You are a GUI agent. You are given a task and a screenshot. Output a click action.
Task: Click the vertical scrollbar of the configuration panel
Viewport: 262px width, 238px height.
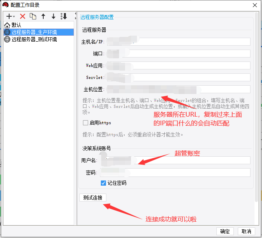256,107
